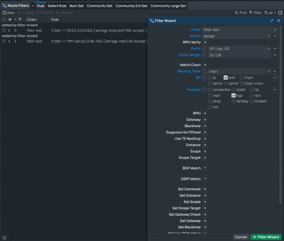
Task: Run the green Filter Wizard button
Action: pos(266,237)
